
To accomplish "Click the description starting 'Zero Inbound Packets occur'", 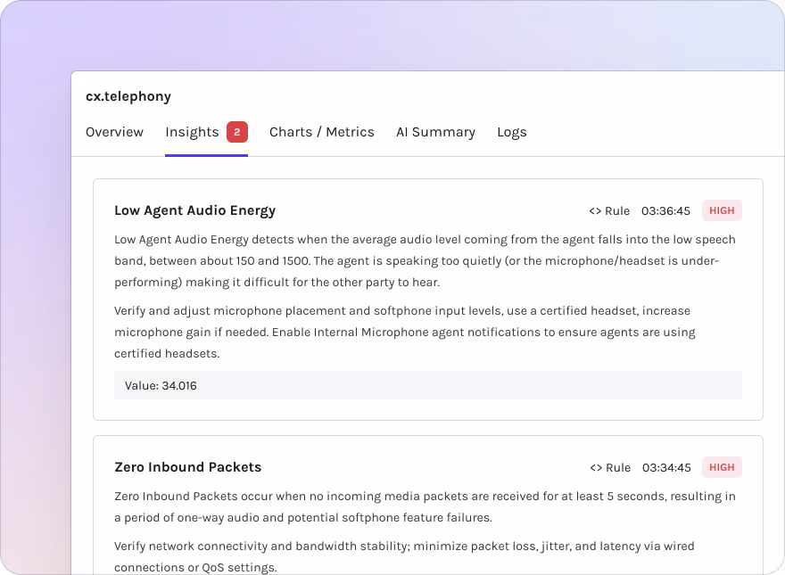I will (x=425, y=507).
